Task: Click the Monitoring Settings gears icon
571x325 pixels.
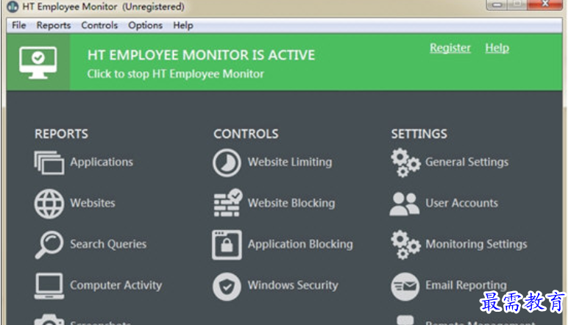Action: pos(405,245)
